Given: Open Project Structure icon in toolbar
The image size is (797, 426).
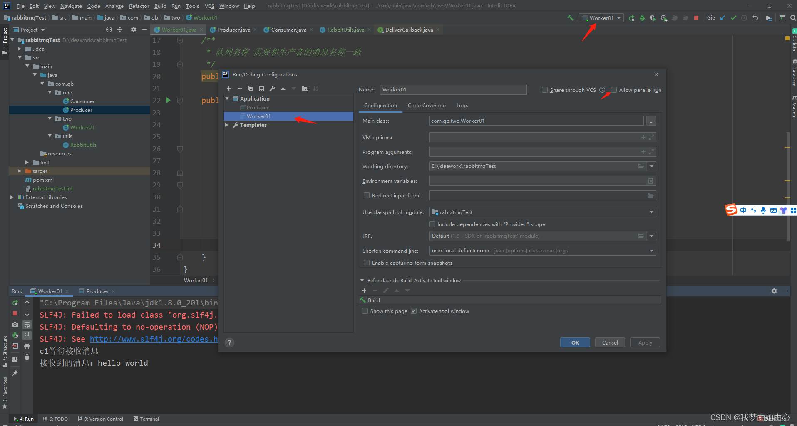Looking at the screenshot, I should click(769, 18).
